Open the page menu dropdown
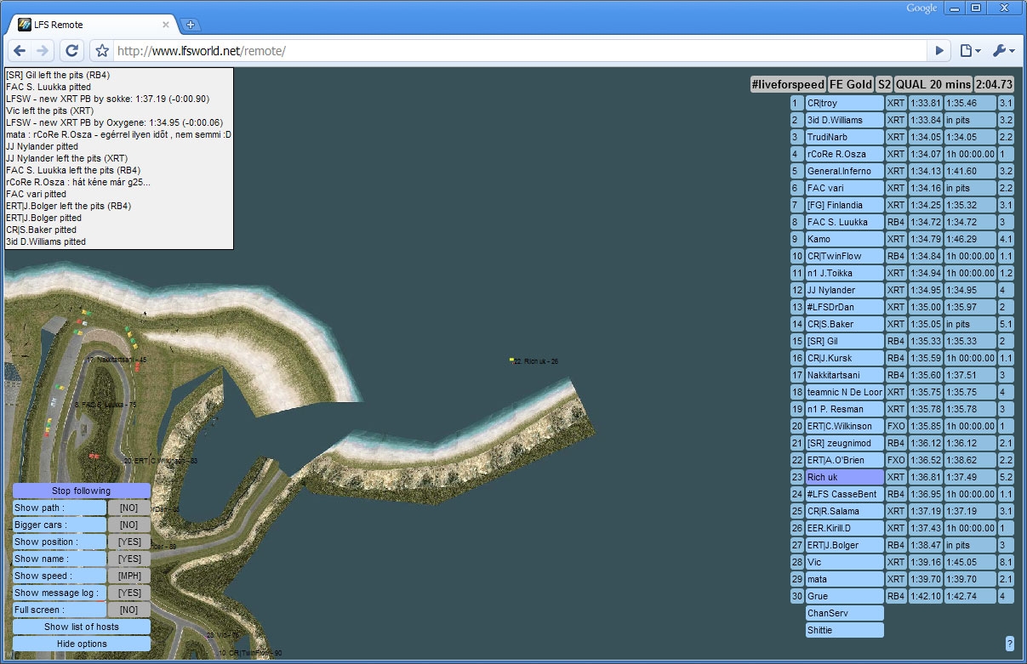 click(x=970, y=51)
